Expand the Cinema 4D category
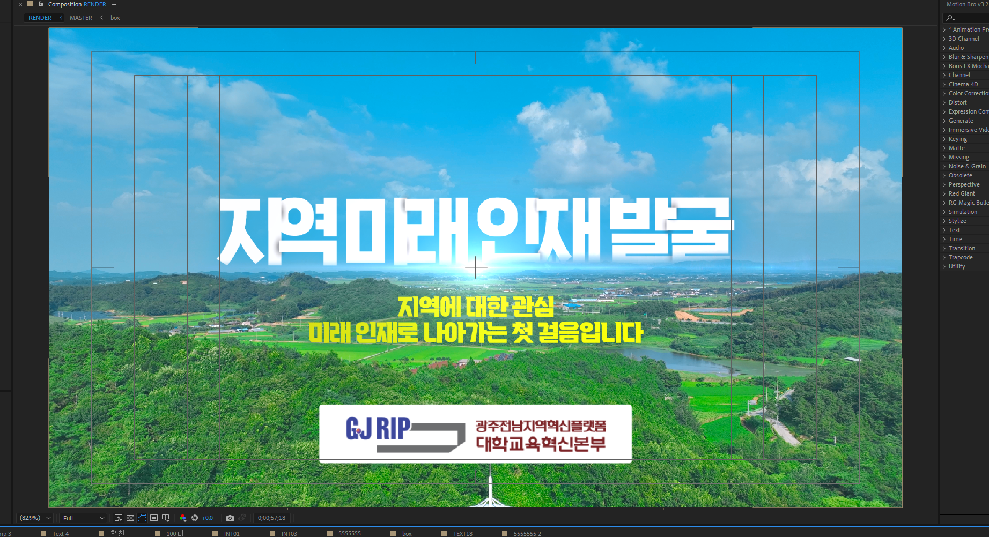This screenshot has height=537, width=989. click(944, 84)
